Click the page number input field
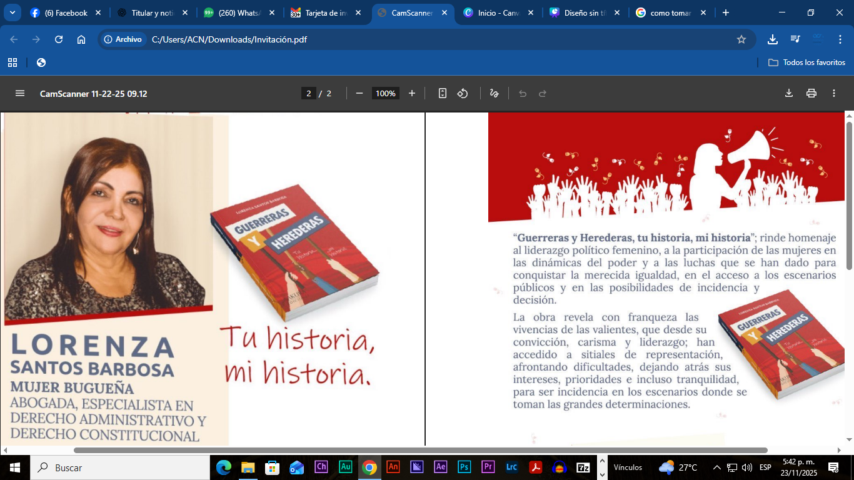This screenshot has width=854, height=480. pos(308,94)
